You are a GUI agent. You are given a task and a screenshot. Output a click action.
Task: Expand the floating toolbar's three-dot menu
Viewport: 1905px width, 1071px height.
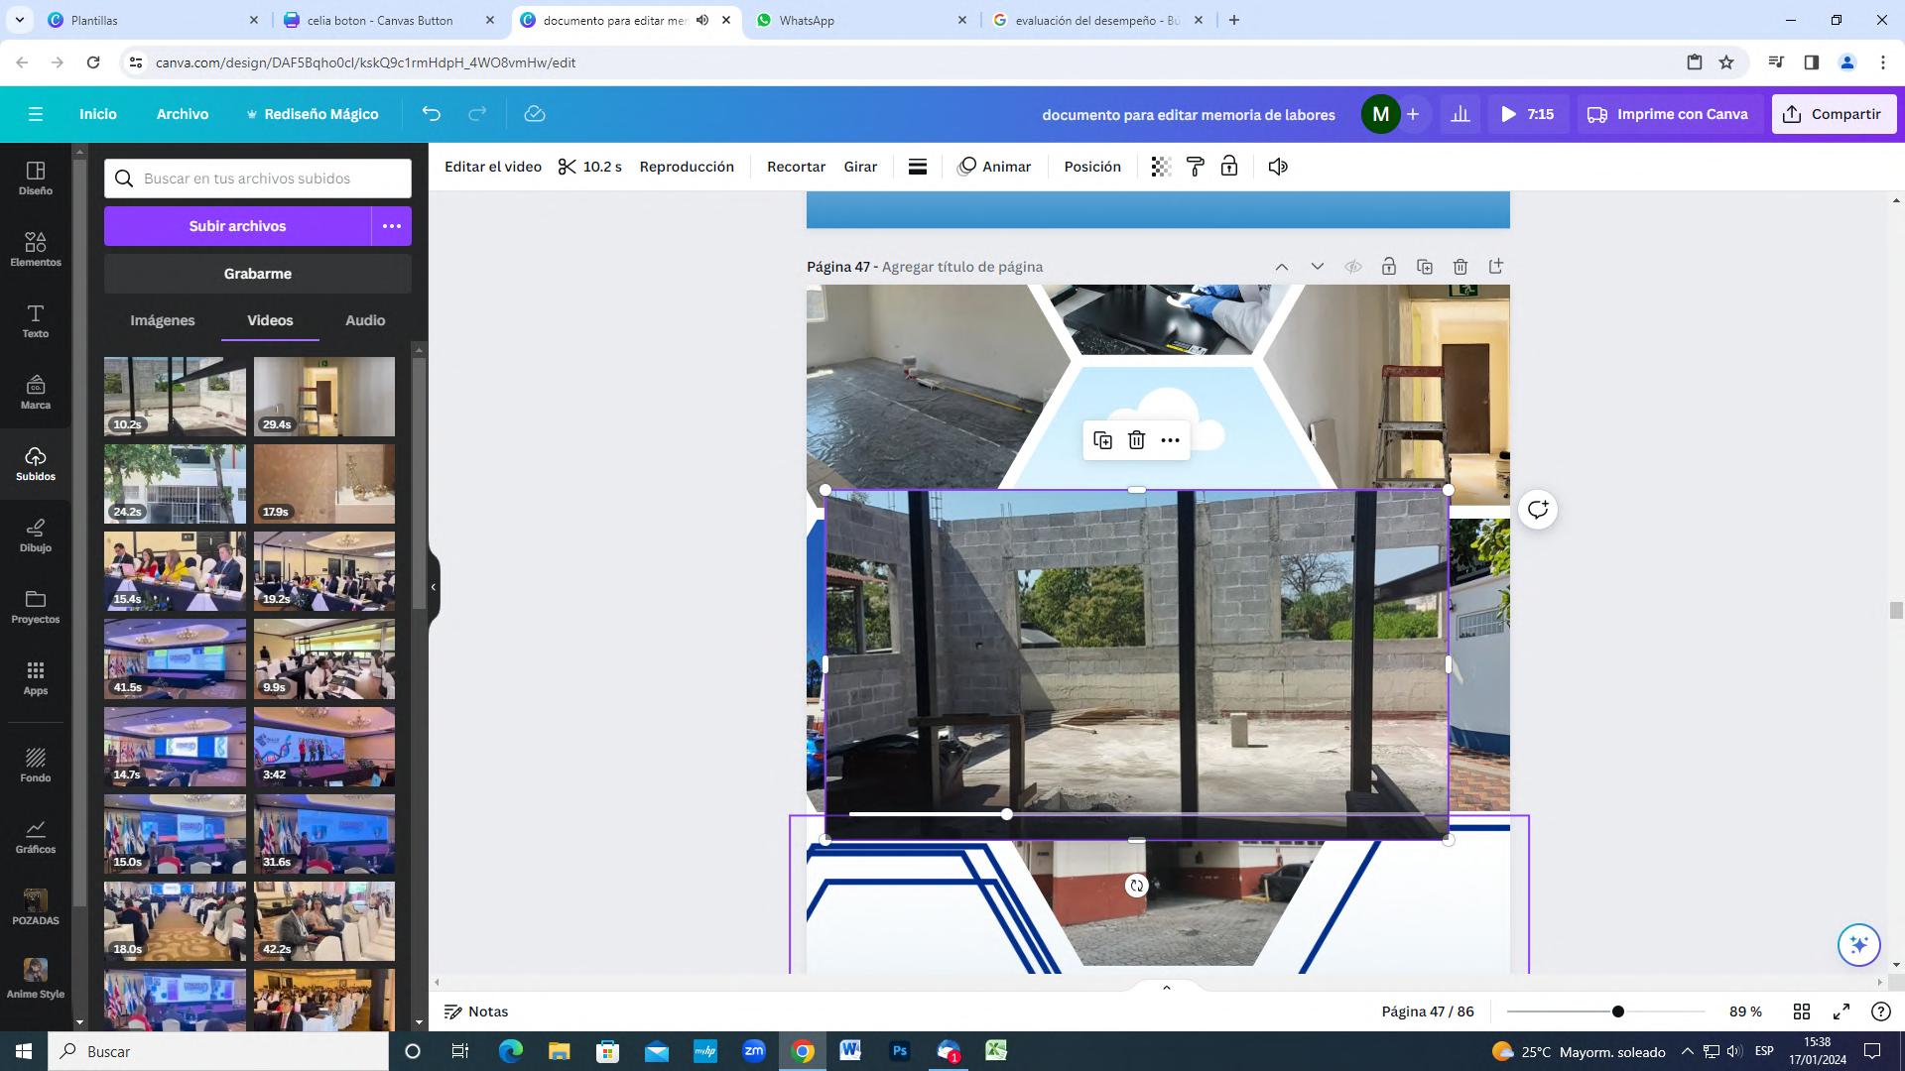(1170, 440)
